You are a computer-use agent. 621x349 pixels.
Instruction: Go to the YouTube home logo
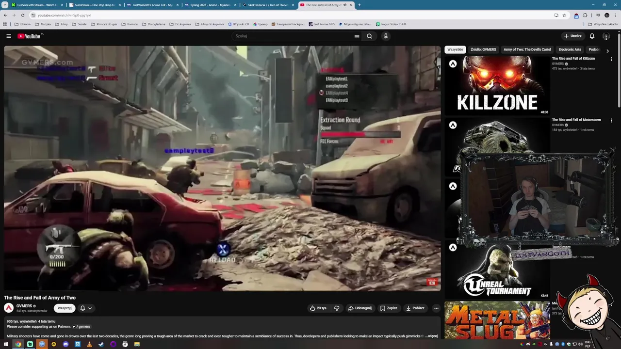pyautogui.click(x=29, y=36)
